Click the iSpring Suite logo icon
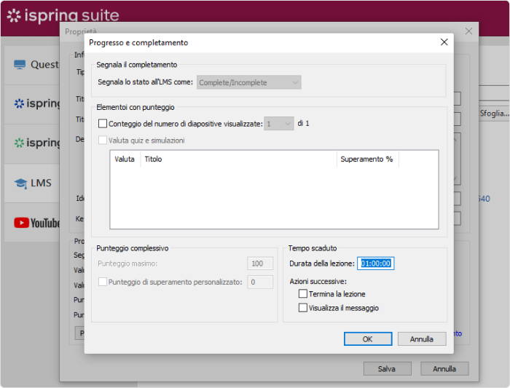The width and height of the screenshot is (510, 388). click(x=14, y=15)
